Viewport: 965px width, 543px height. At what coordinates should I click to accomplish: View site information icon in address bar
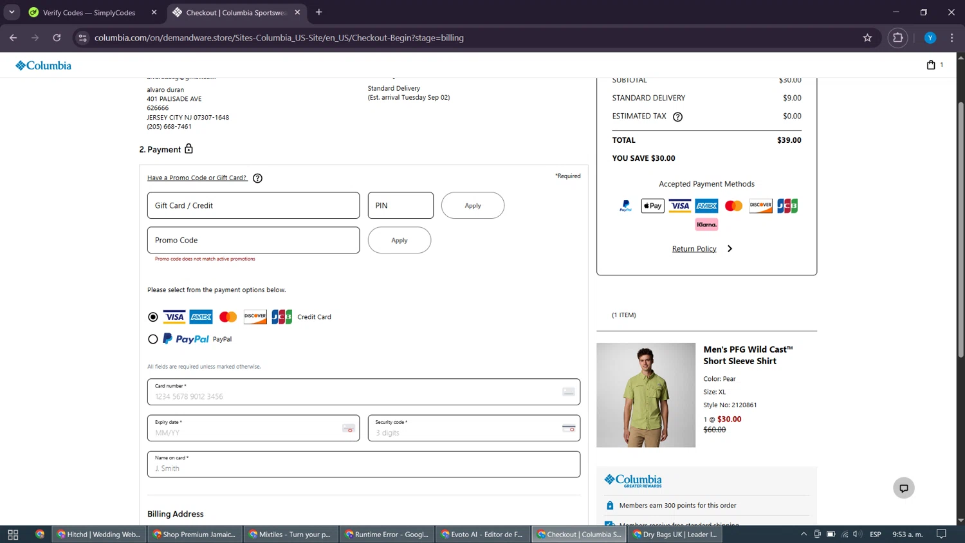click(x=82, y=38)
